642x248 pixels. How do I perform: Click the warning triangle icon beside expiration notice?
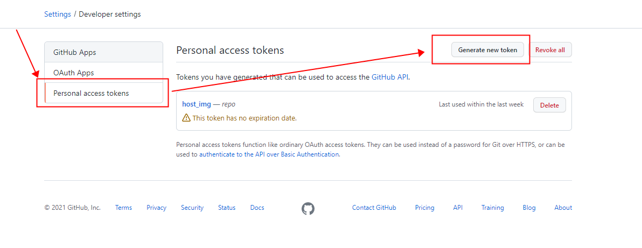tap(186, 118)
